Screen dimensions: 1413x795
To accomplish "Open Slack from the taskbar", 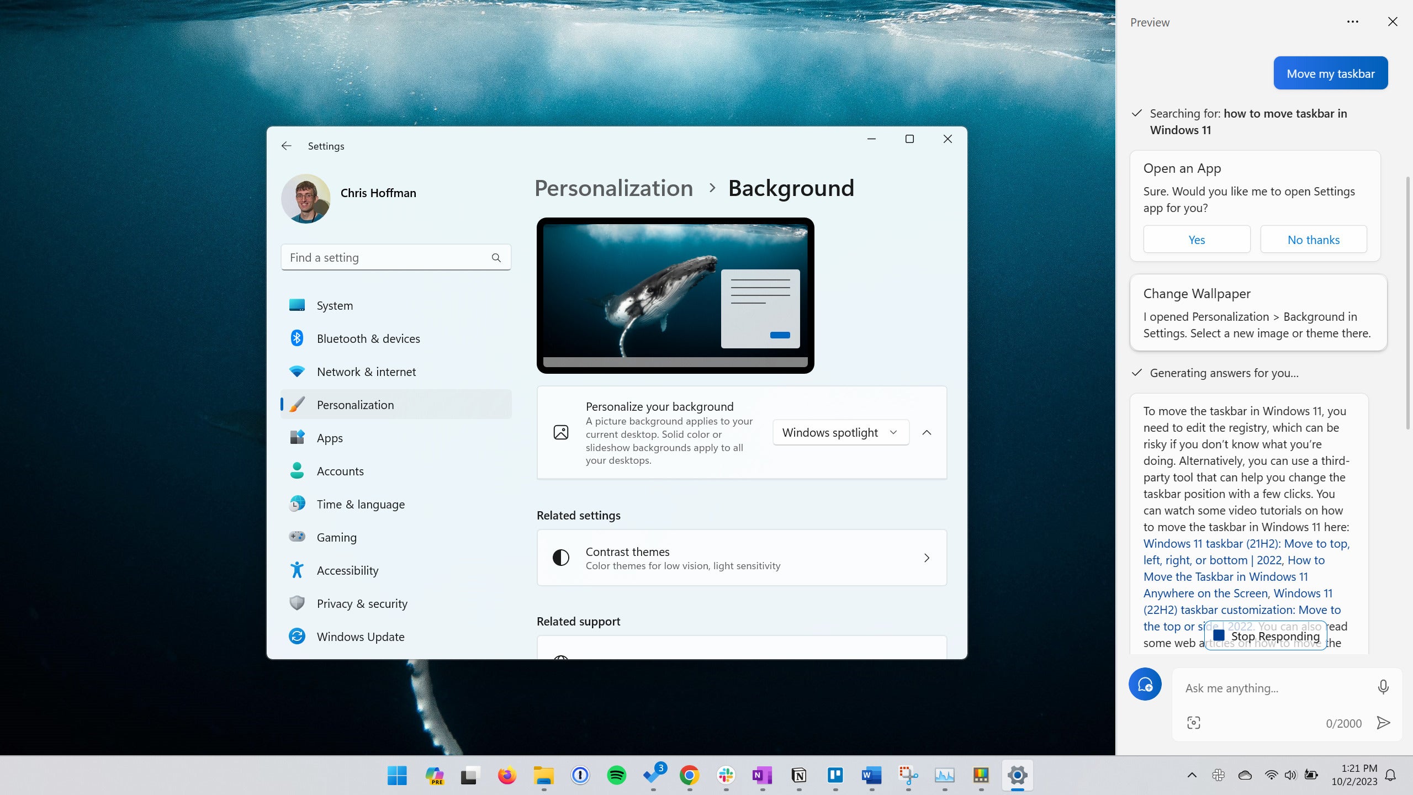I will pos(726,776).
